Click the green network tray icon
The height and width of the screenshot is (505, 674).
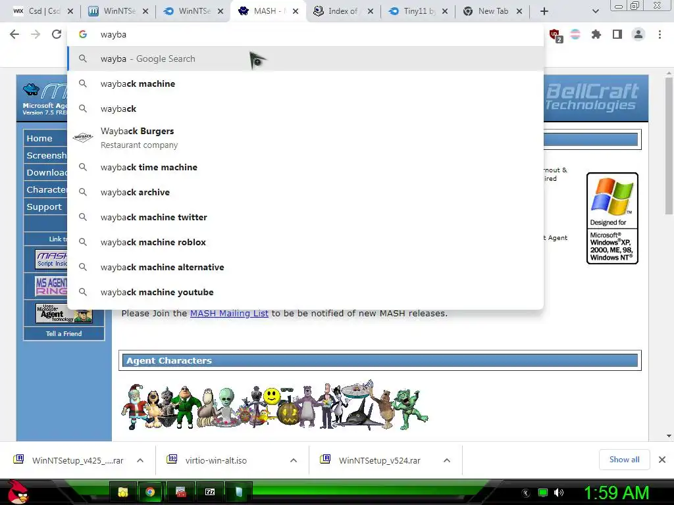[543, 493]
